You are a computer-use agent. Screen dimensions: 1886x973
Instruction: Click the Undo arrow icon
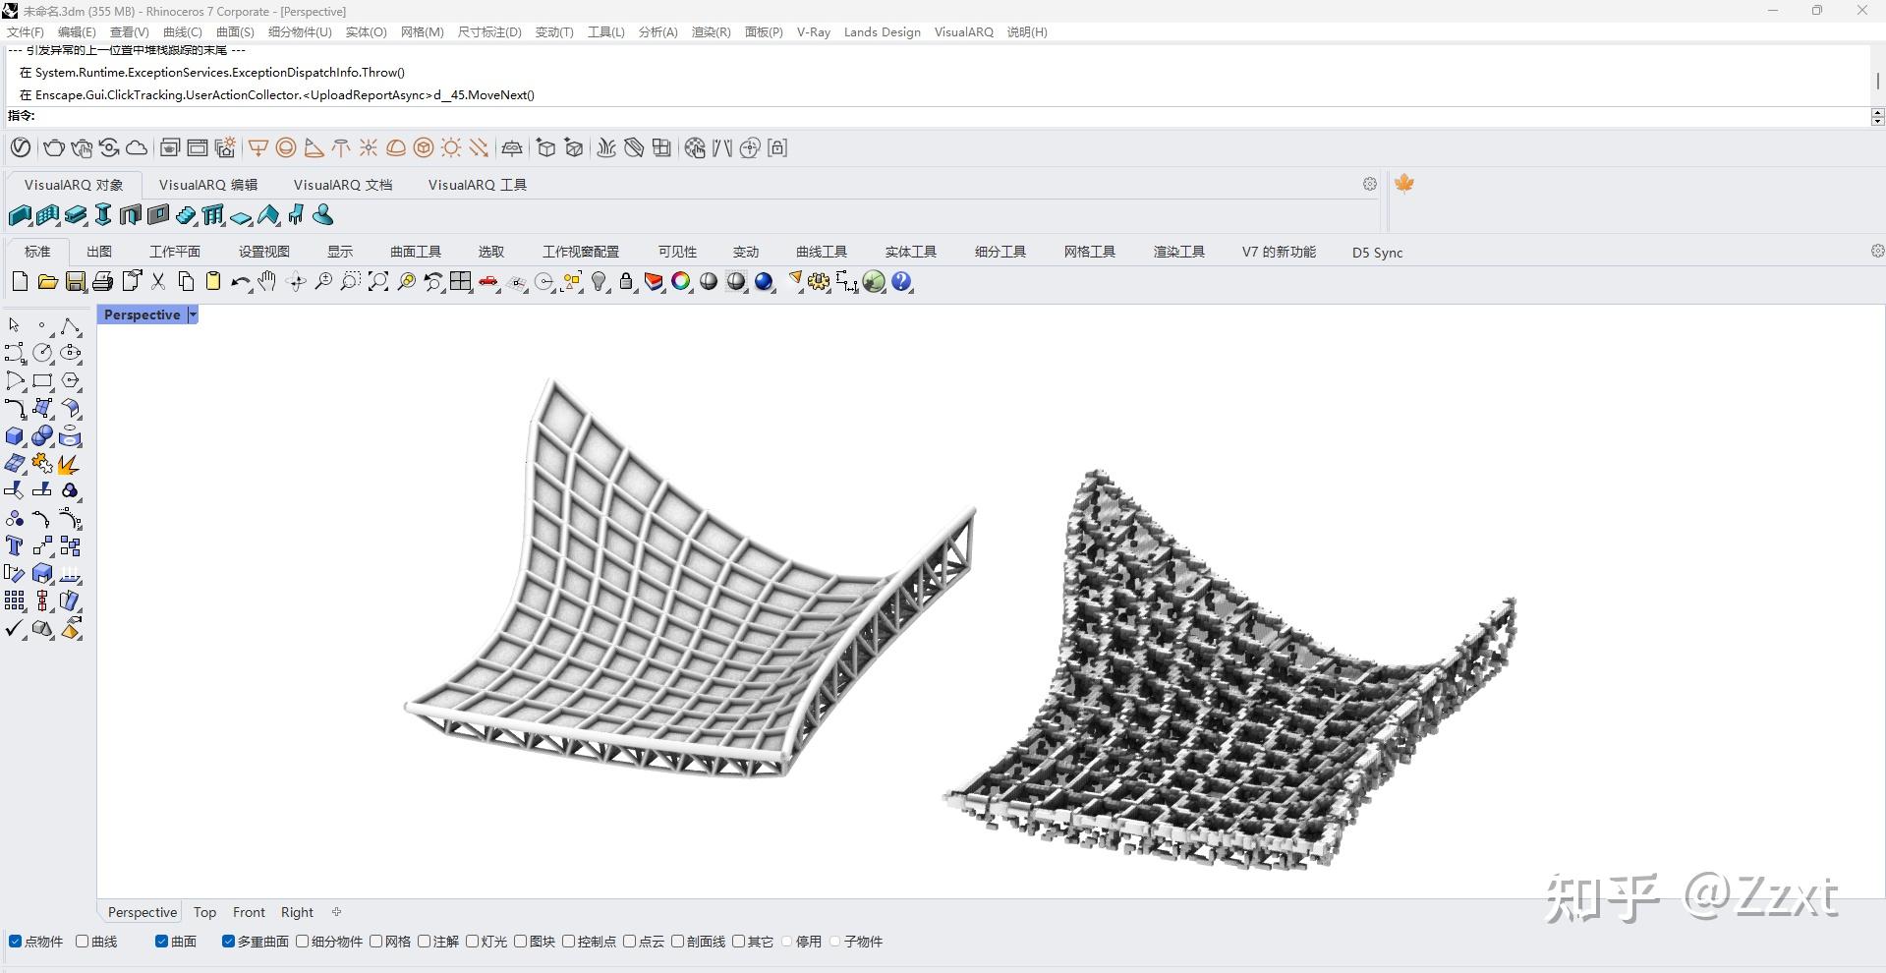240,282
